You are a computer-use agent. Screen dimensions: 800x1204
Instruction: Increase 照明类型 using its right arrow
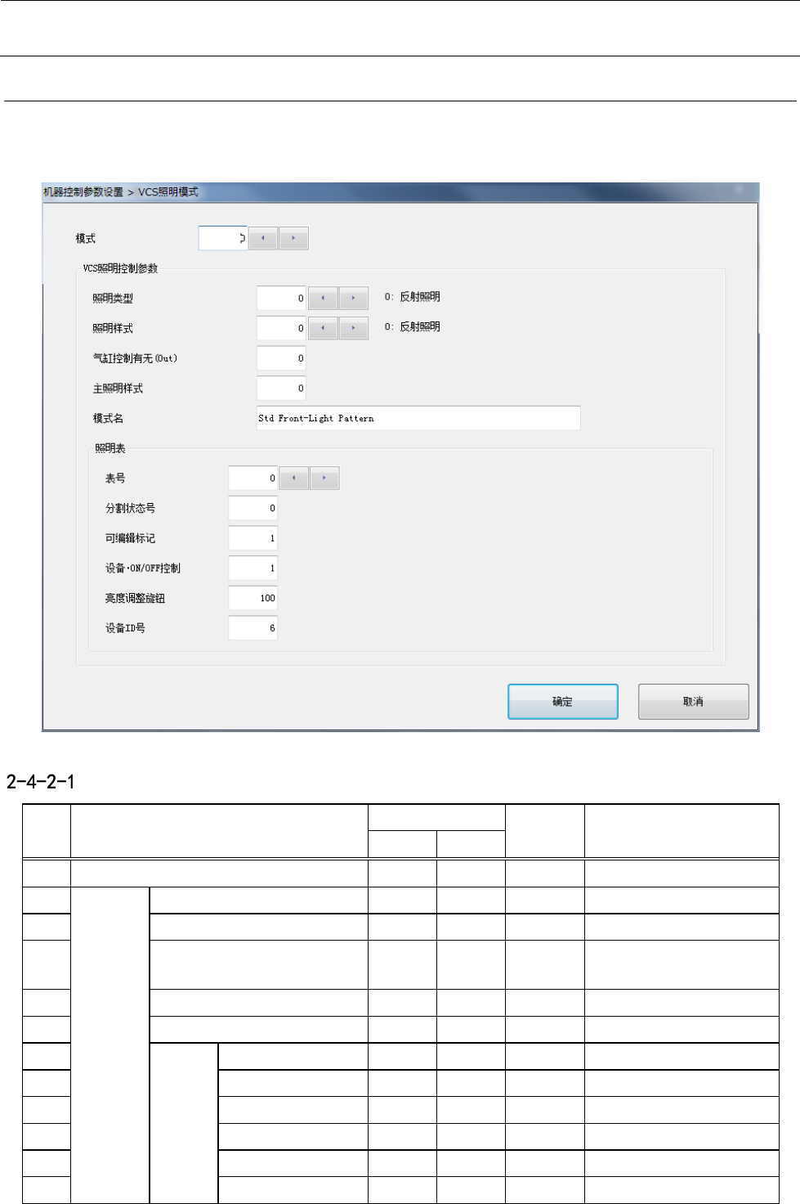pos(353,298)
